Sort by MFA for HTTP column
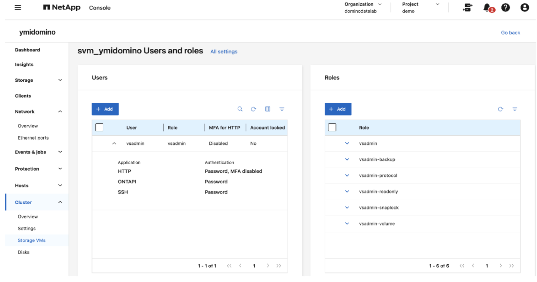 coord(225,128)
